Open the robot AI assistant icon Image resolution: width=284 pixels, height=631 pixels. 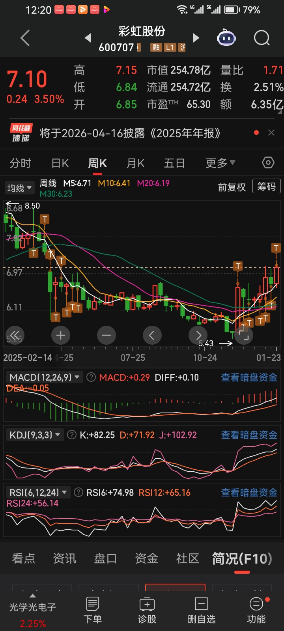(x=226, y=38)
